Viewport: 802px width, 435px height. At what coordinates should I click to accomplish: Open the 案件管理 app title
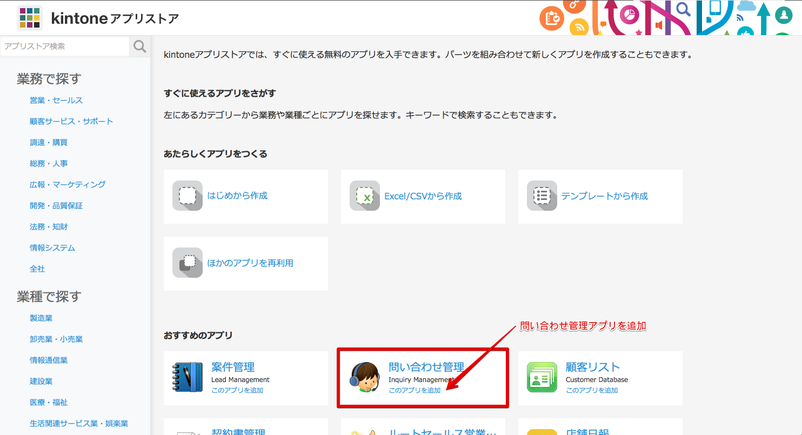[x=233, y=367]
